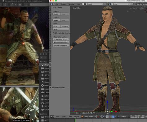
Task: Open the Object Mode dropdown
Action: pos(88,117)
